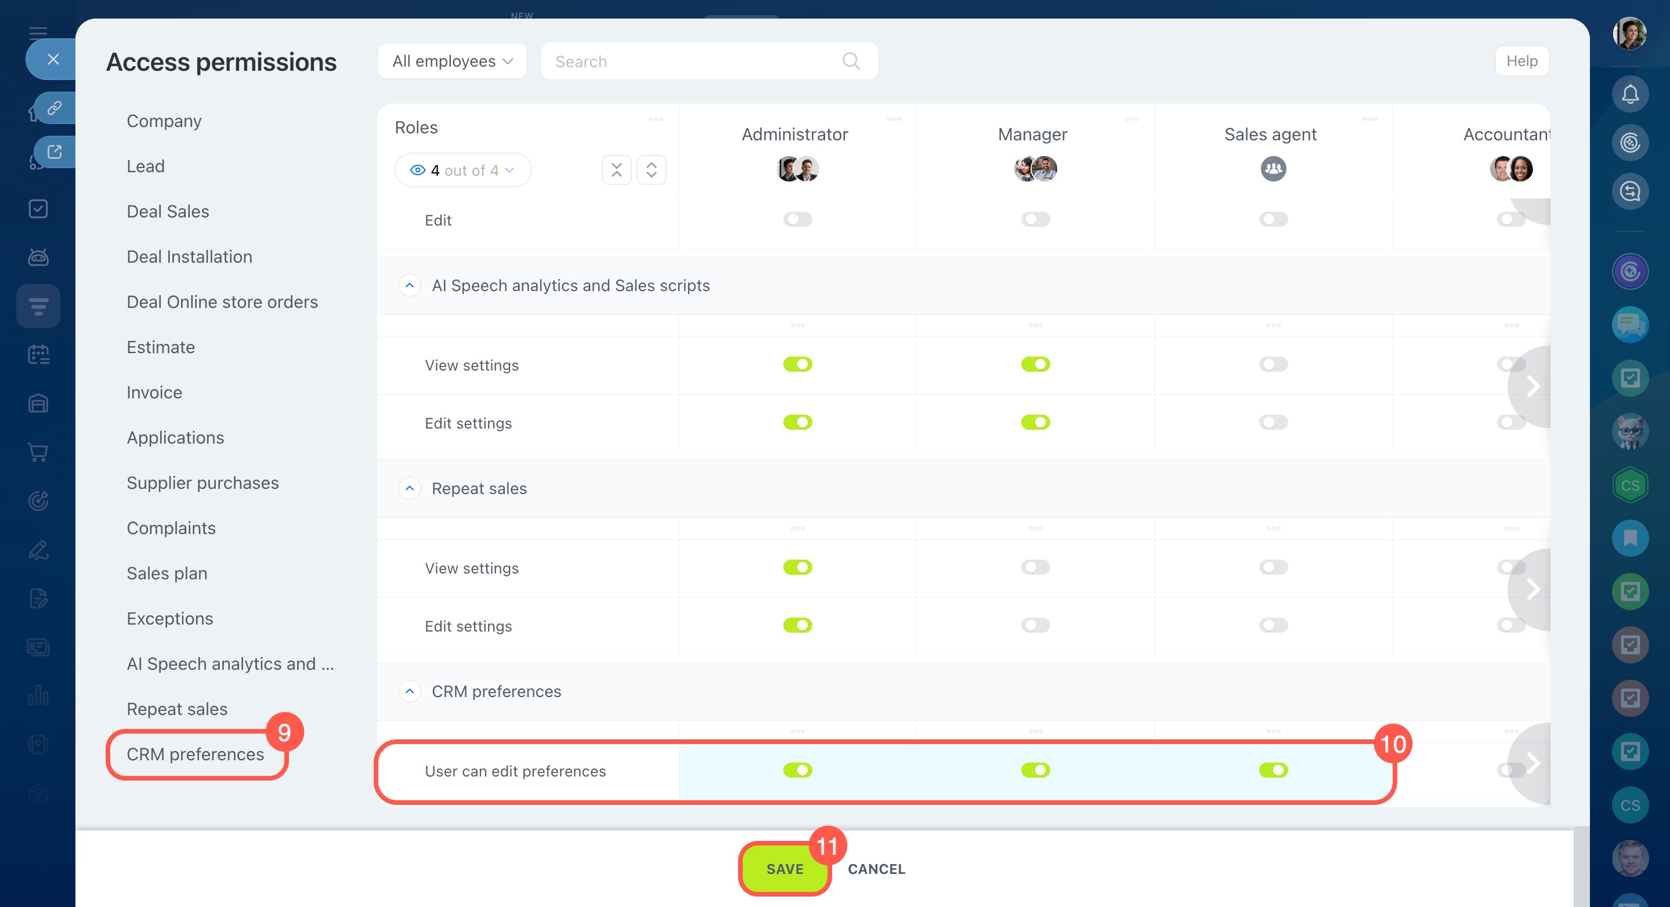
Task: Enable Manager Edit settings for Repeat sales
Action: [x=1035, y=625]
